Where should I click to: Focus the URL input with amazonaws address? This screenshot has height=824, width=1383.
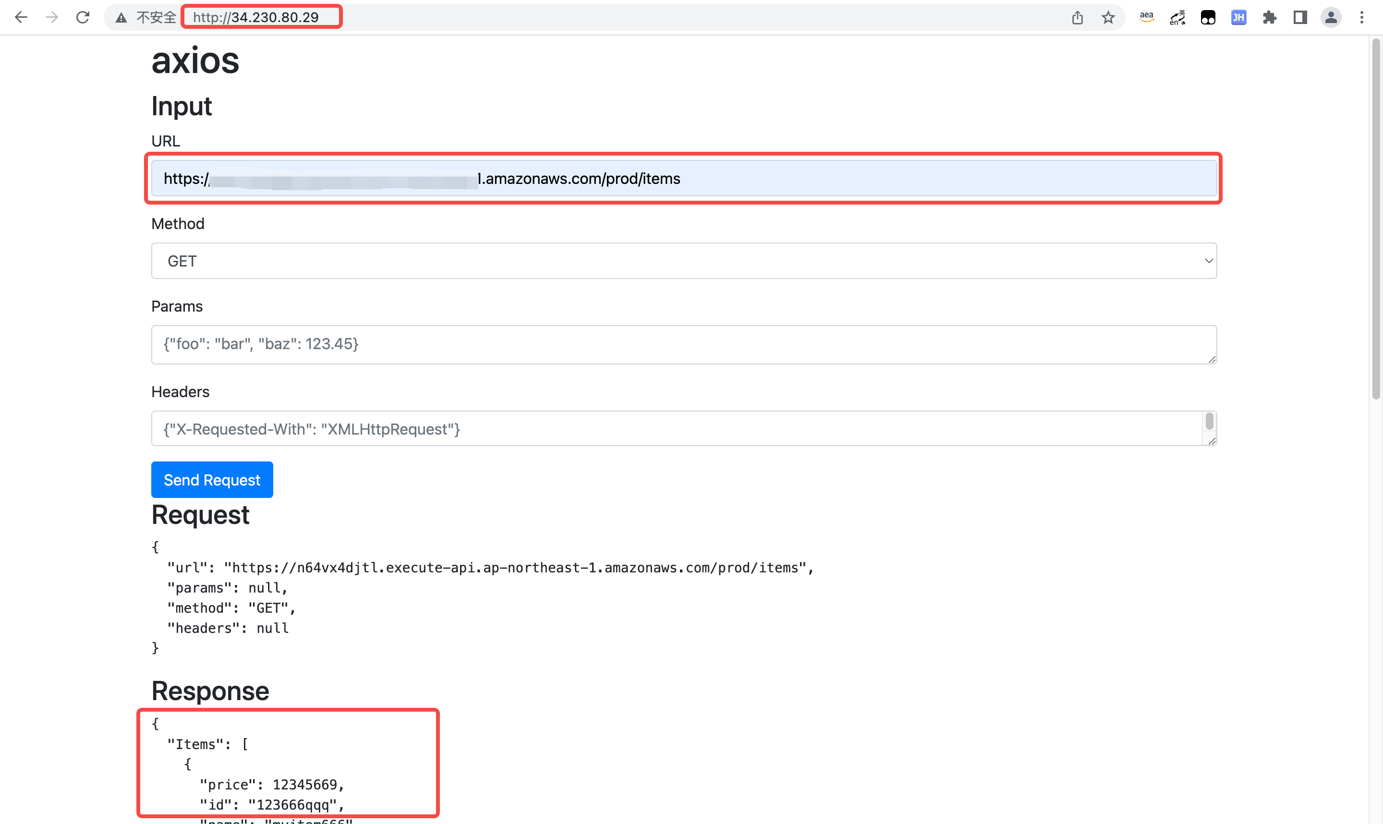click(x=684, y=178)
